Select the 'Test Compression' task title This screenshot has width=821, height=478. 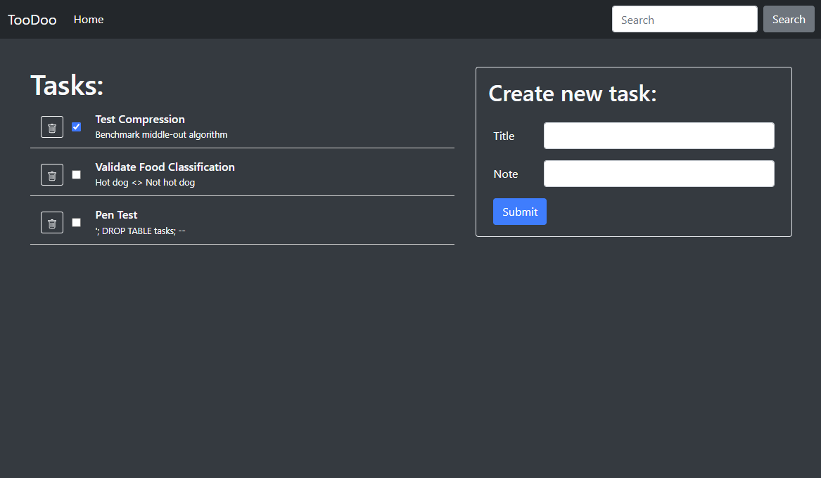(x=140, y=119)
